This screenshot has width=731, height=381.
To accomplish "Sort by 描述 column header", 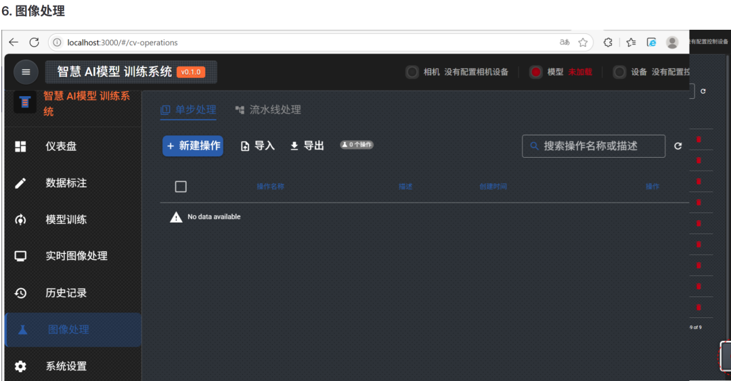I will [x=405, y=187].
